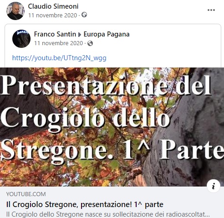
Task: Click the shared post's 11 novembre 2020 timestamp
Action: tap(59, 43)
